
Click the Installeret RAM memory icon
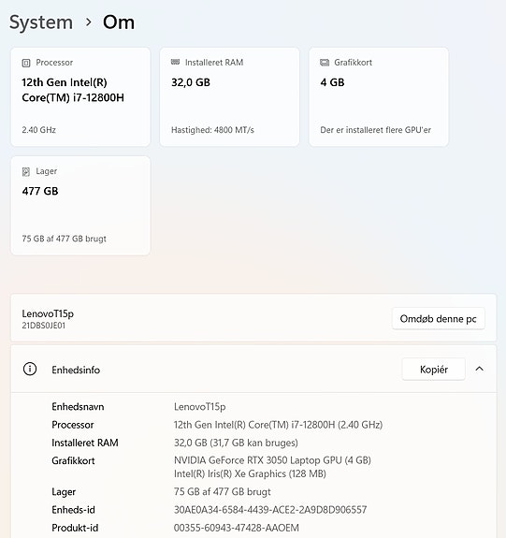(x=175, y=62)
